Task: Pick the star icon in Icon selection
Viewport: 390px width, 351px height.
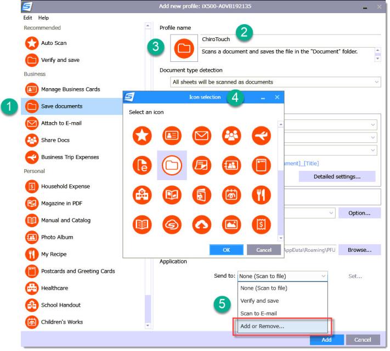Action: [142, 135]
